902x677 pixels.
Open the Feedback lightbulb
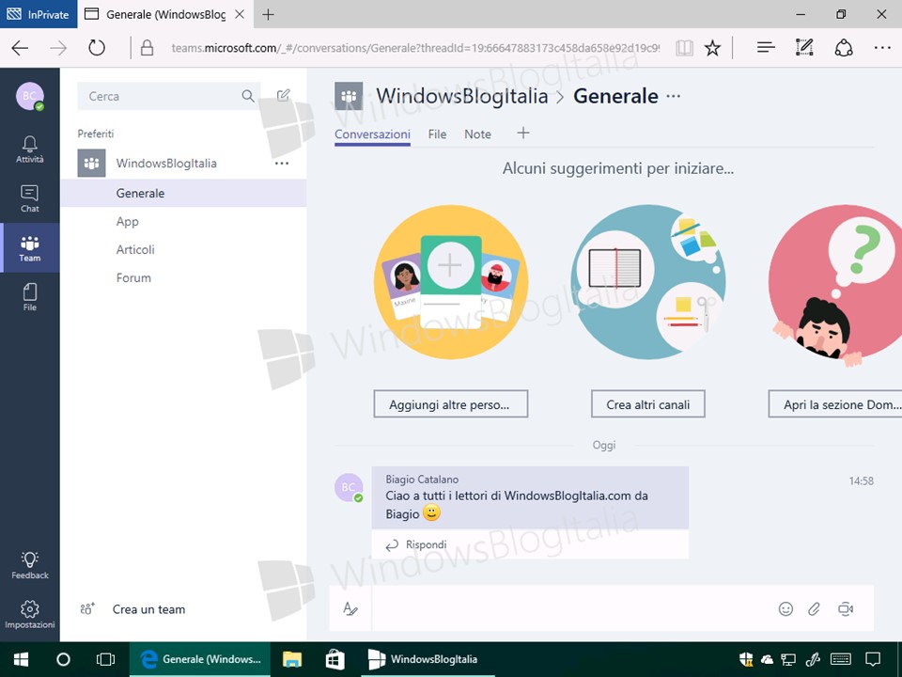pos(30,565)
